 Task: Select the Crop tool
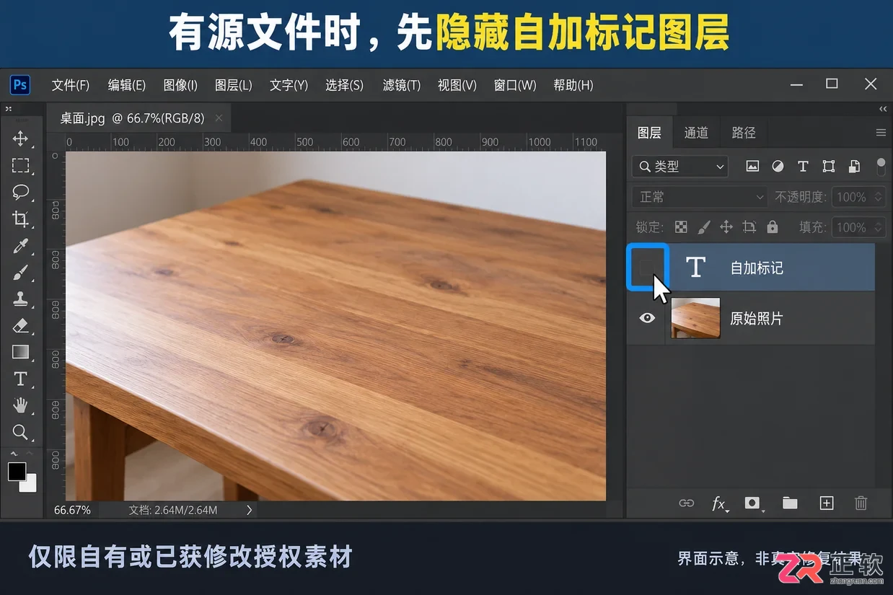[20, 219]
